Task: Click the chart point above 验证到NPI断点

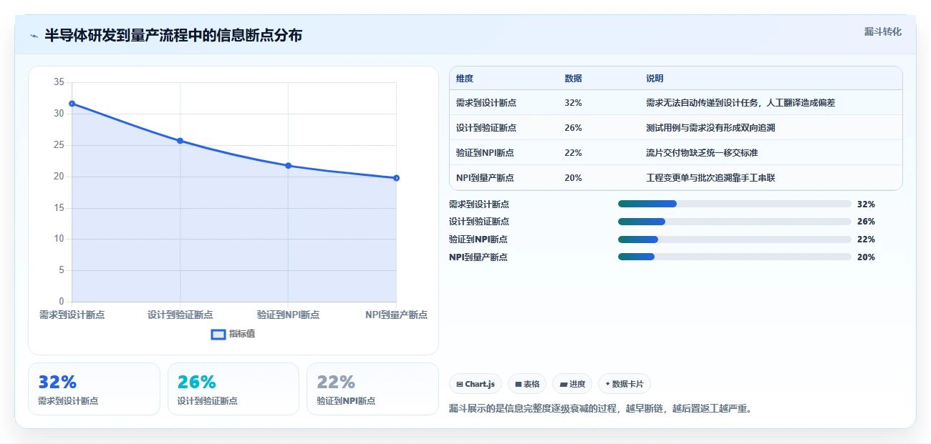Action: coord(288,166)
